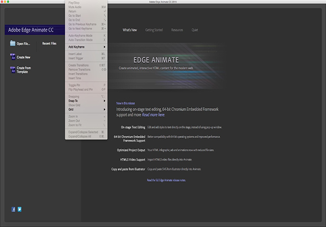The height and width of the screenshot is (227, 326).
Task: Click the Optimized Project Output label
Action: (131, 150)
